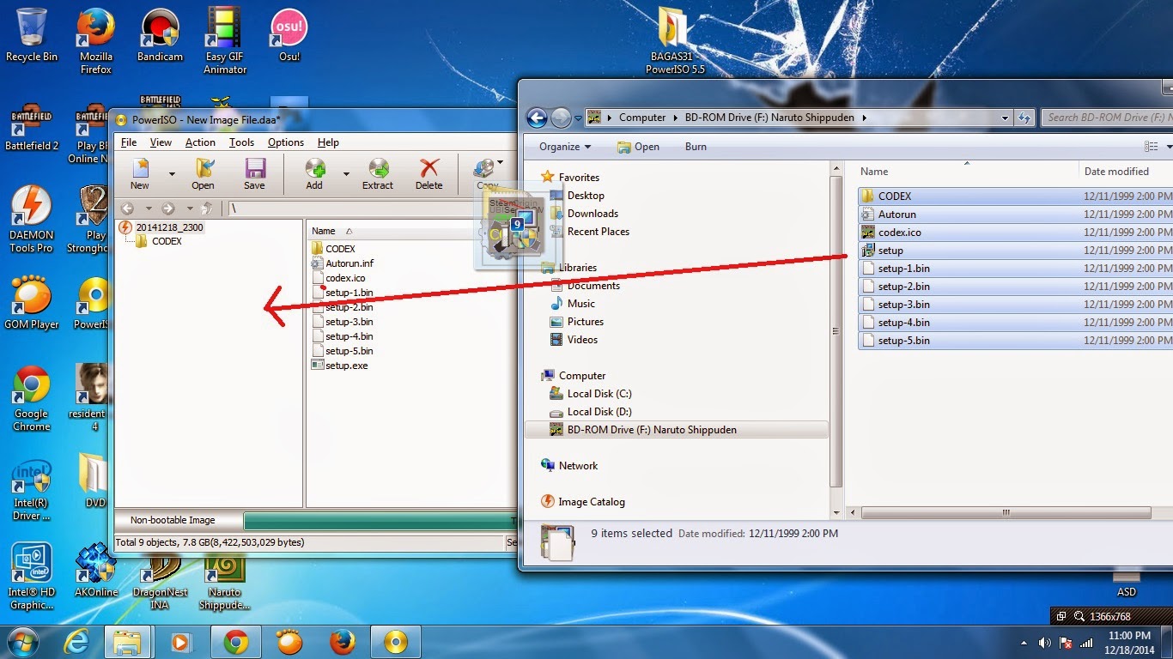The image size is (1173, 659).
Task: Select AKOnline desktop shortcut
Action: tap(96, 570)
